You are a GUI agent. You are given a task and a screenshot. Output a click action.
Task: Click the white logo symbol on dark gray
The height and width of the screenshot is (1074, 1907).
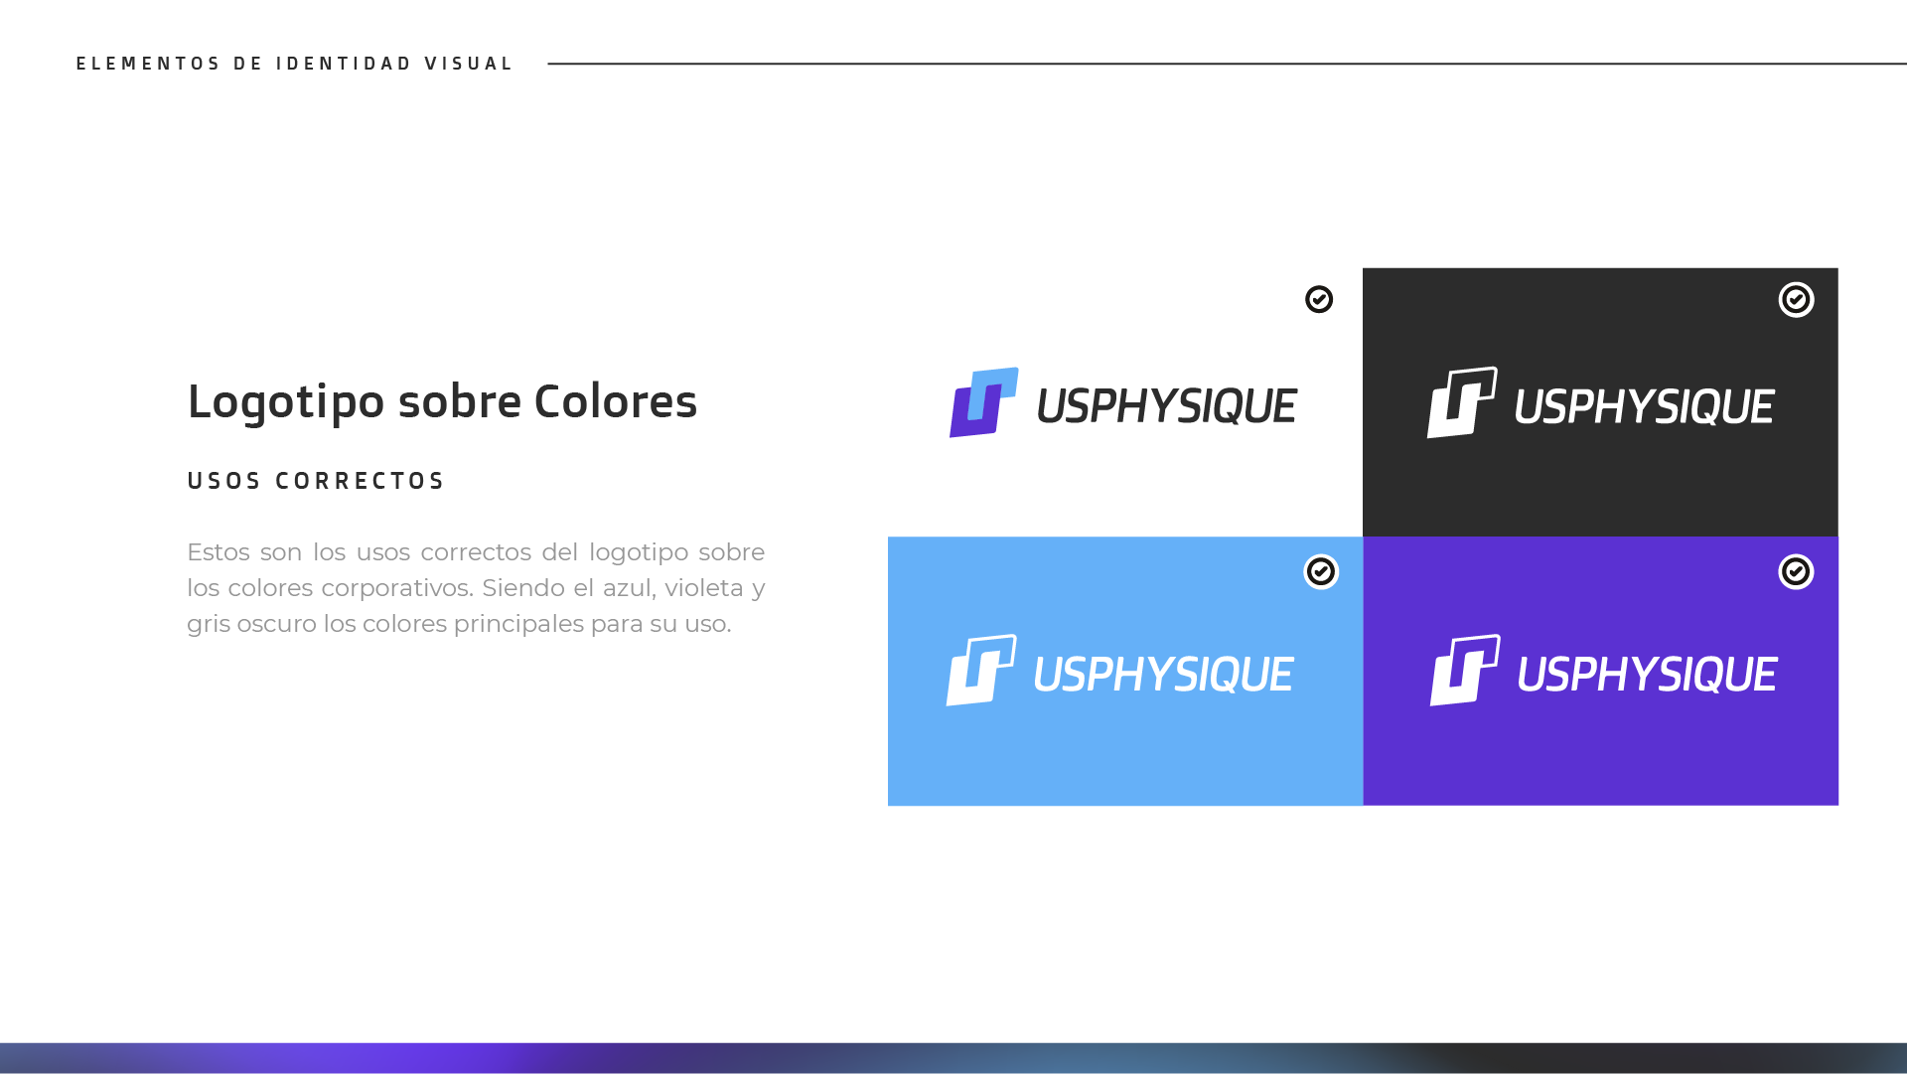click(1462, 402)
